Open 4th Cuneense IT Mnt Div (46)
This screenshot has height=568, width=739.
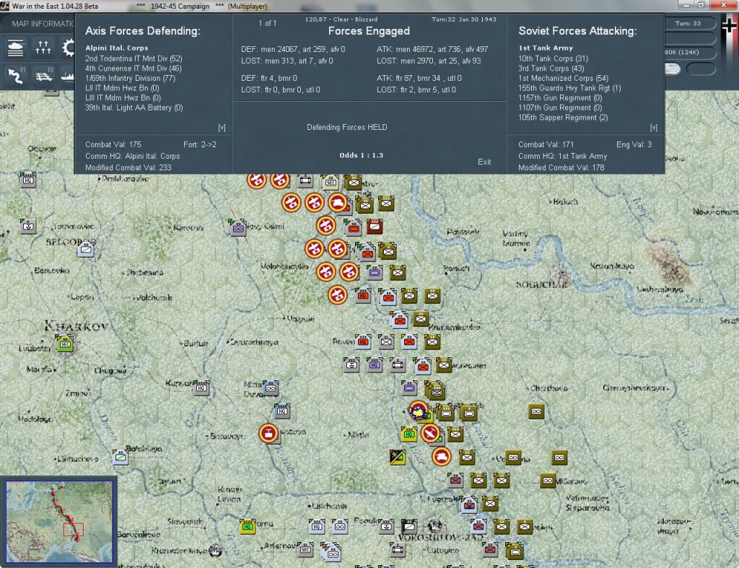(133, 69)
